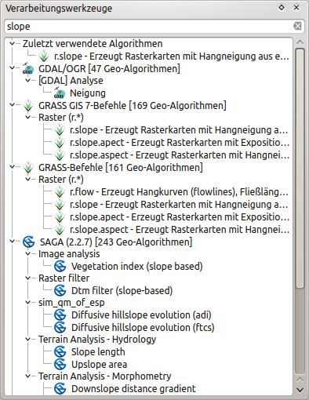
Task: Collapse the GRASS GIS 7-Befehle group
Action: (12, 105)
